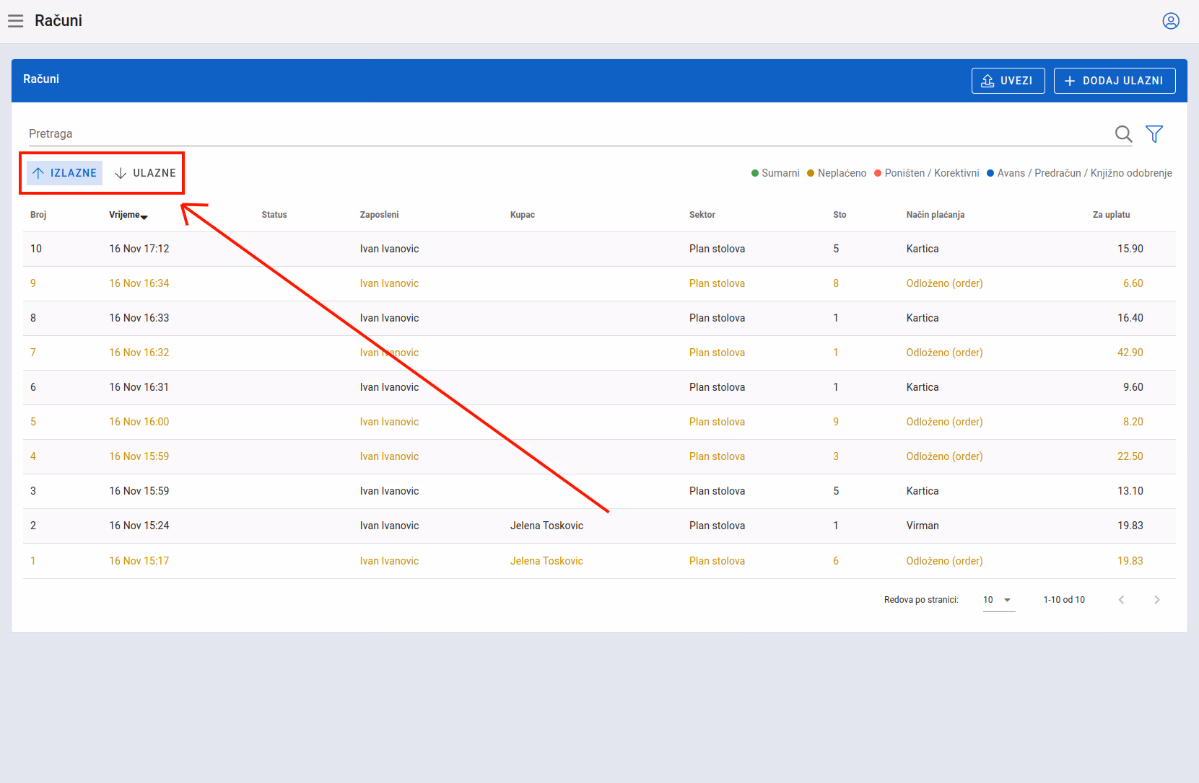Click the DODAJ ULAZNI button
Image resolution: width=1199 pixels, height=783 pixels.
click(1115, 81)
